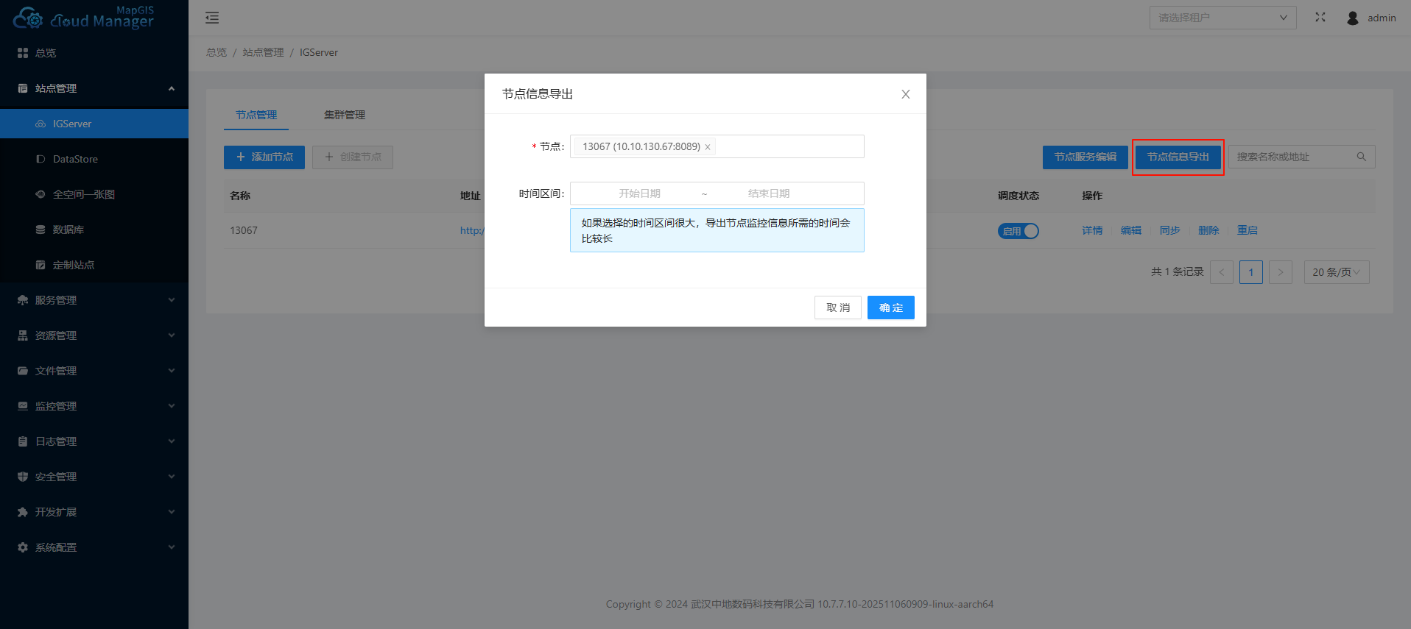Click the 结束日期 end date field
Image resolution: width=1411 pixels, height=629 pixels.
tap(768, 193)
